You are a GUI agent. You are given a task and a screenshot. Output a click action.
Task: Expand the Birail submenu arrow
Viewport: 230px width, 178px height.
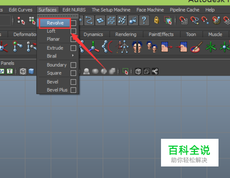pyautogui.click(x=73, y=55)
